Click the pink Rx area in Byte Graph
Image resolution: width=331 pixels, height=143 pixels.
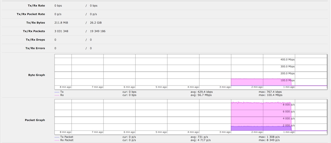tap(258, 82)
